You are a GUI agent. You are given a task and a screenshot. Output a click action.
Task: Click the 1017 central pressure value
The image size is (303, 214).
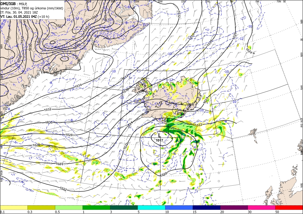(159, 140)
